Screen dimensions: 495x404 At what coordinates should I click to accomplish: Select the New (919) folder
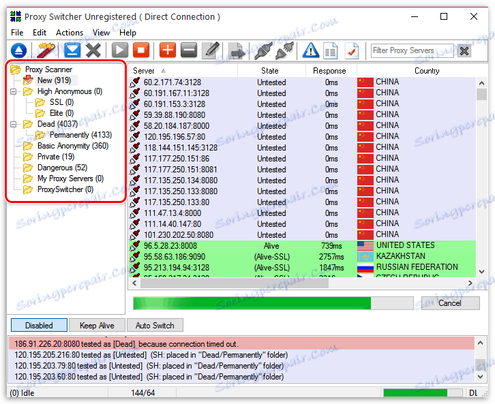click(55, 80)
